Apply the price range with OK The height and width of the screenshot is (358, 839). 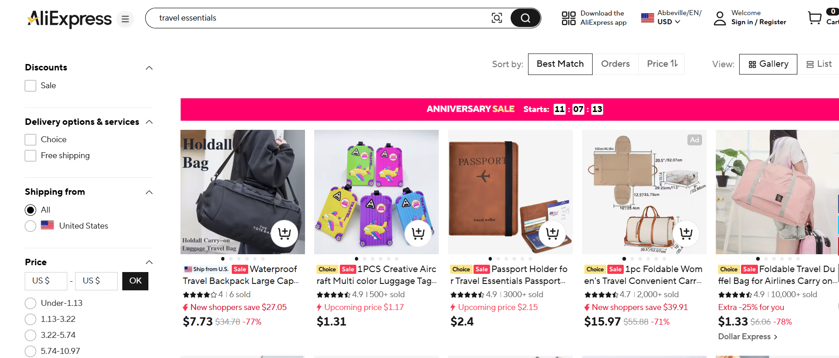[135, 281]
